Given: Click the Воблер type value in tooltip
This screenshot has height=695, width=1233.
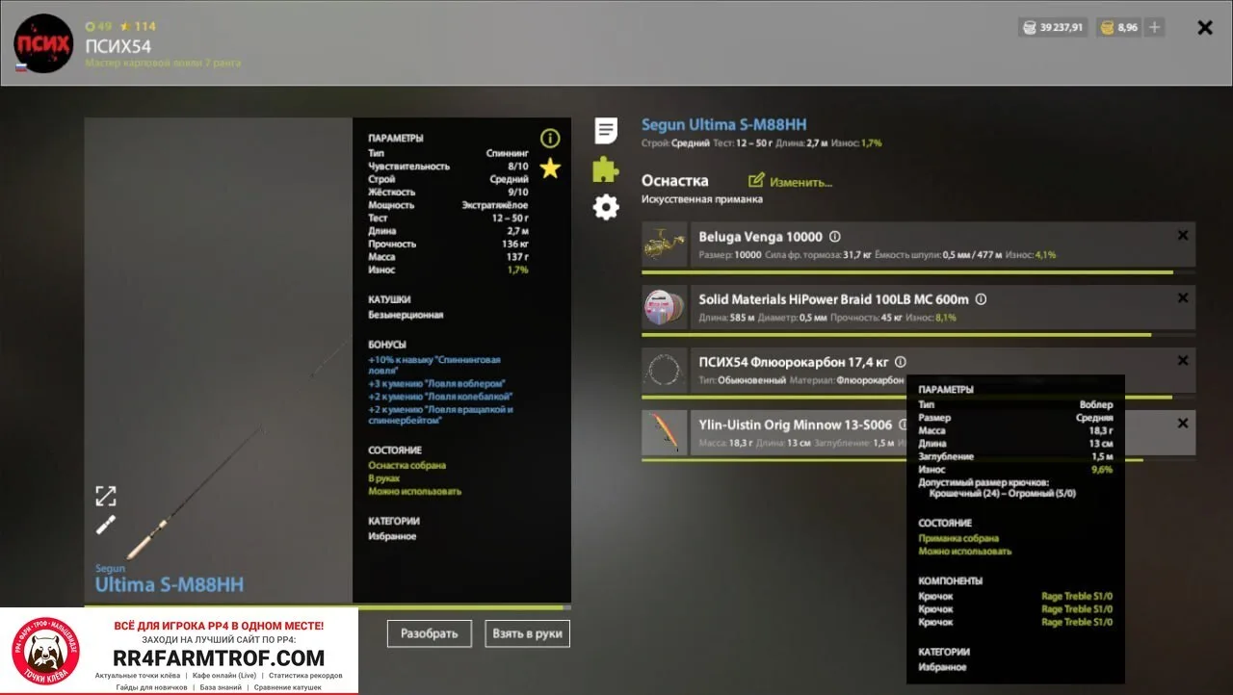Looking at the screenshot, I should 1096,405.
